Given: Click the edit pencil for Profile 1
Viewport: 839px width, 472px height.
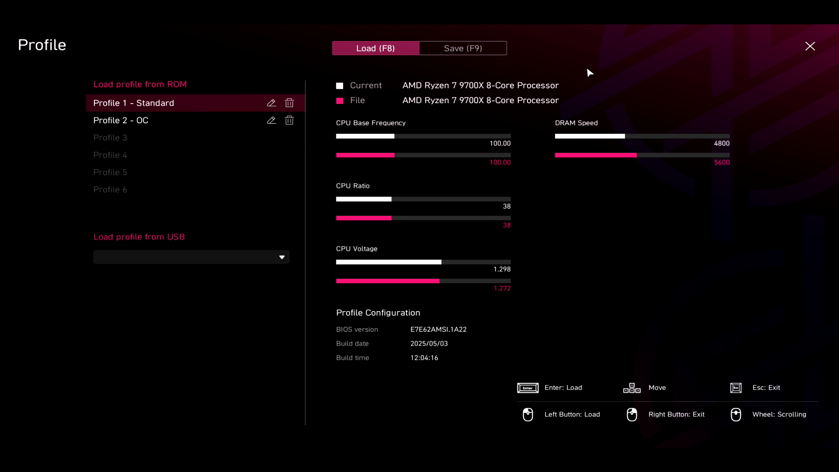Looking at the screenshot, I should 271,103.
